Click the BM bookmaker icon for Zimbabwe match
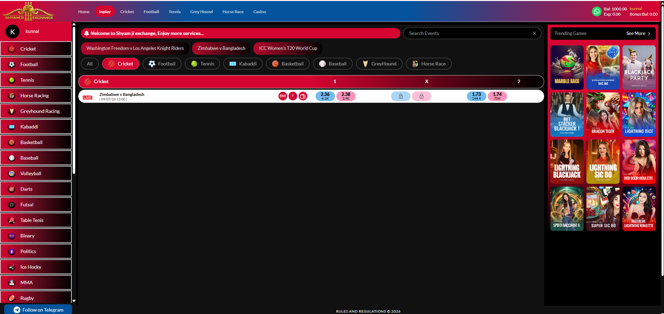 [x=283, y=96]
